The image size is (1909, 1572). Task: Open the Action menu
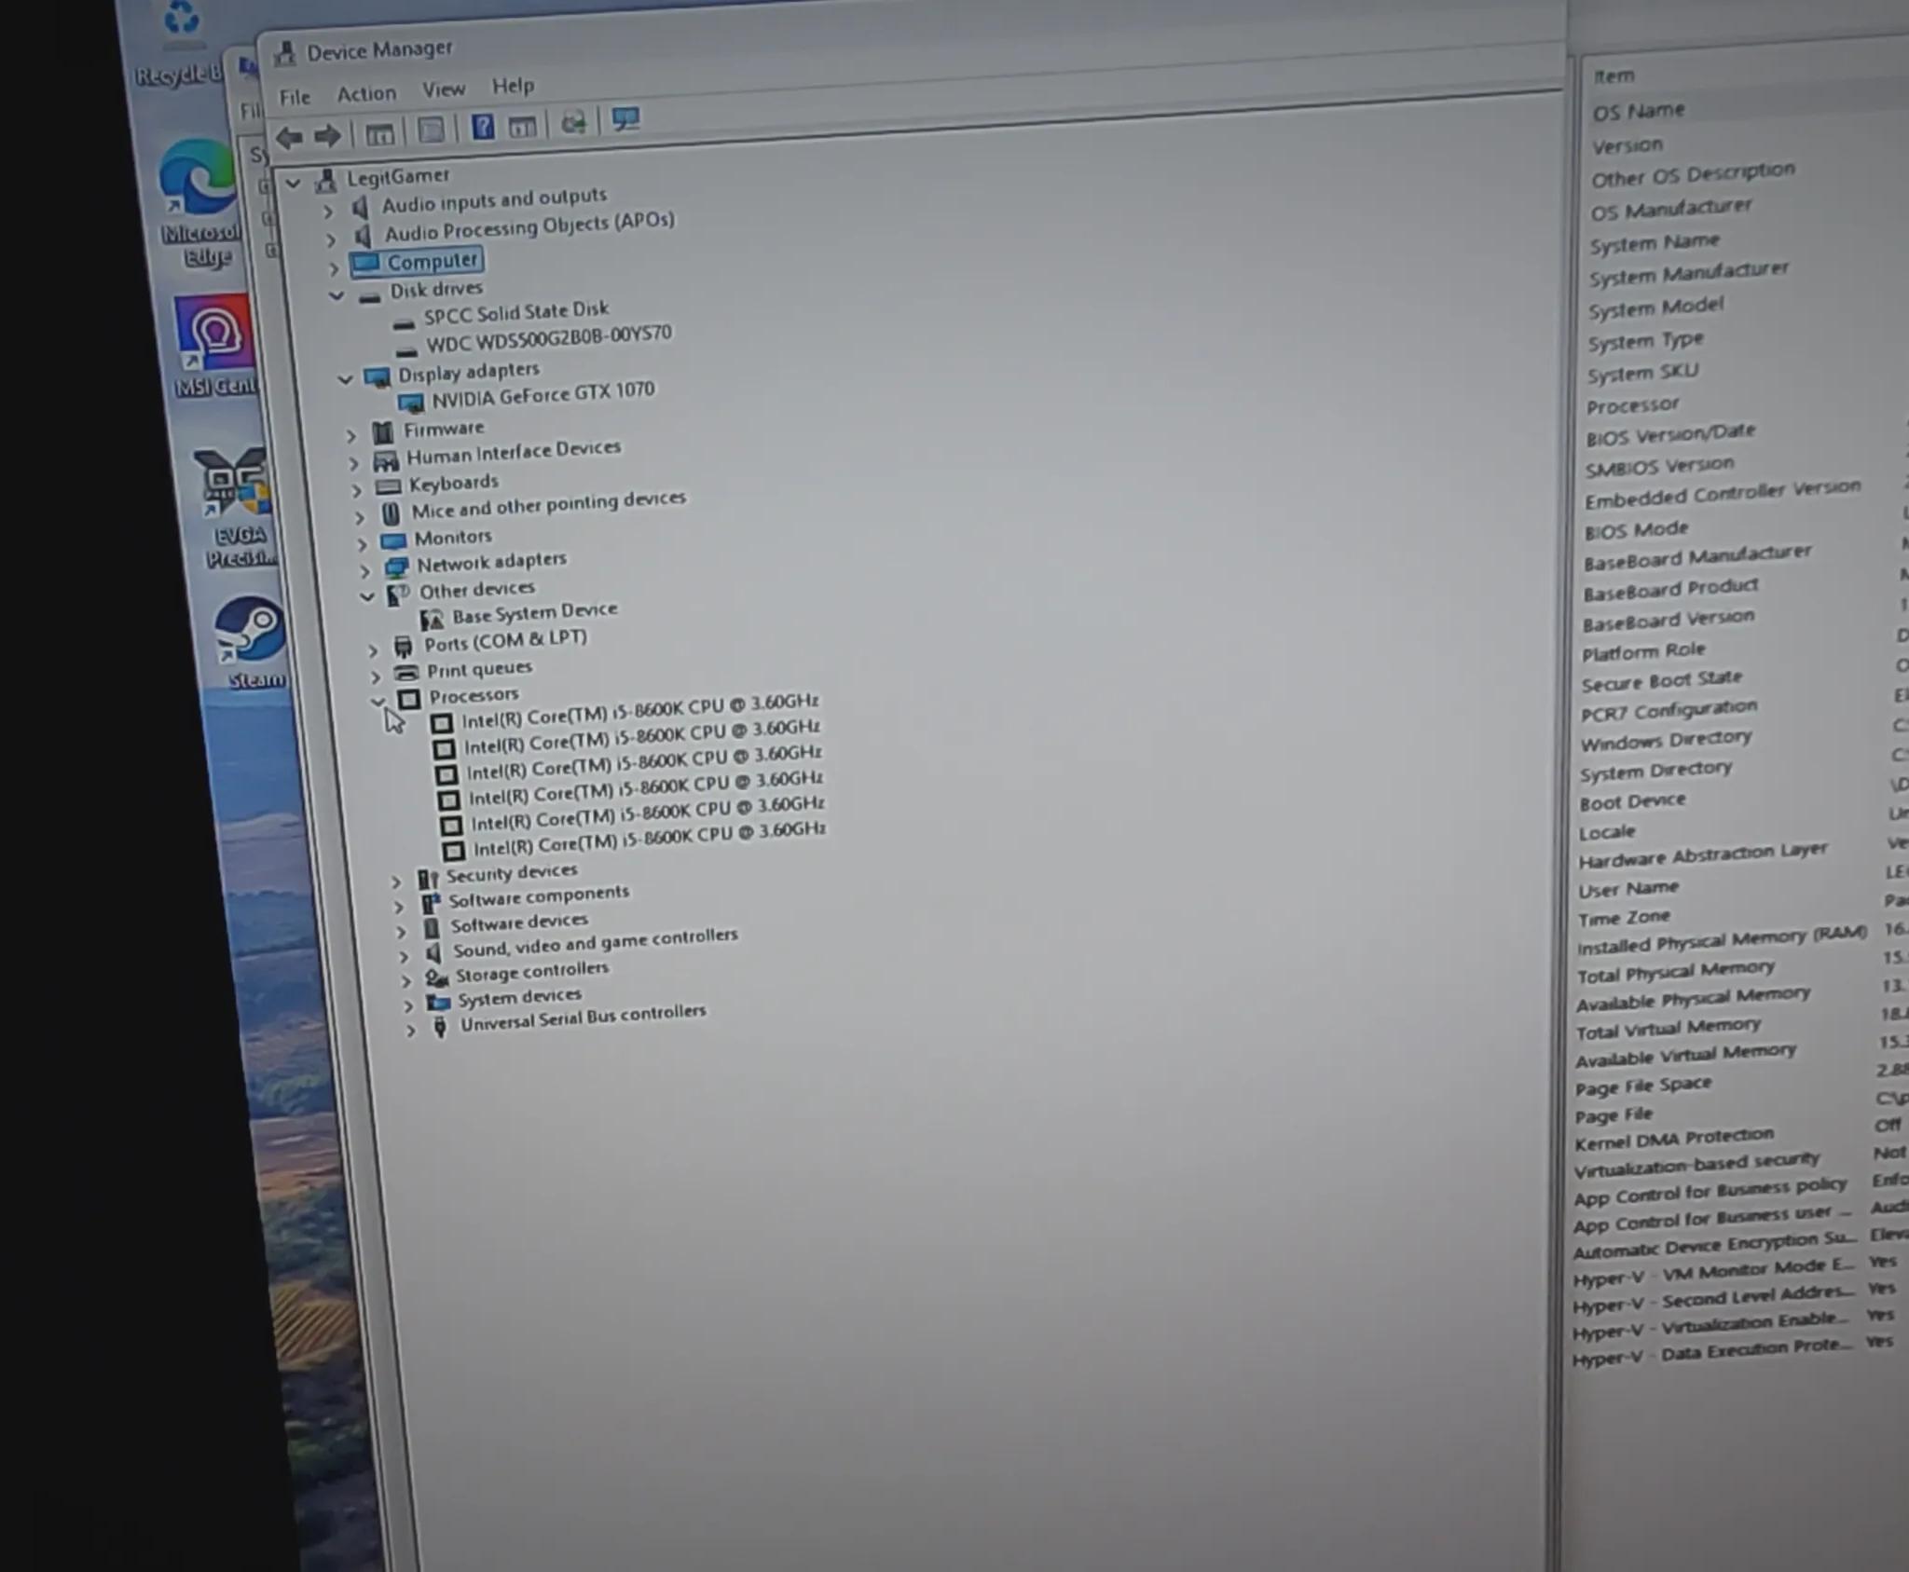click(366, 93)
